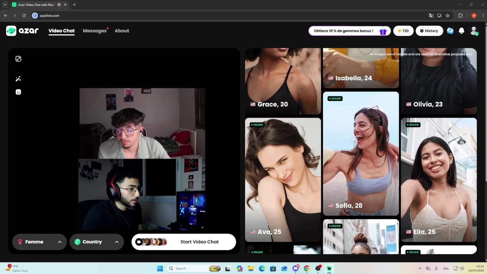Screen dimensions: 487x274
Task: Select Grace, 30 profile card
Action: [283, 81]
